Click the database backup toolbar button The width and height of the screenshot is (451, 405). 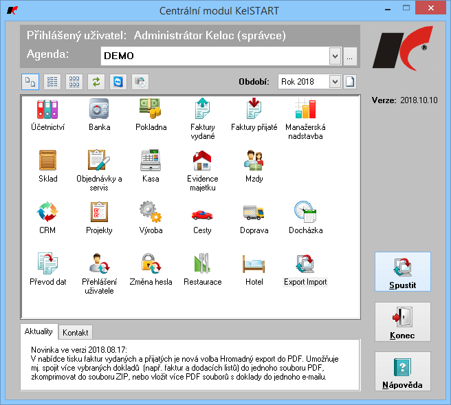coord(140,82)
